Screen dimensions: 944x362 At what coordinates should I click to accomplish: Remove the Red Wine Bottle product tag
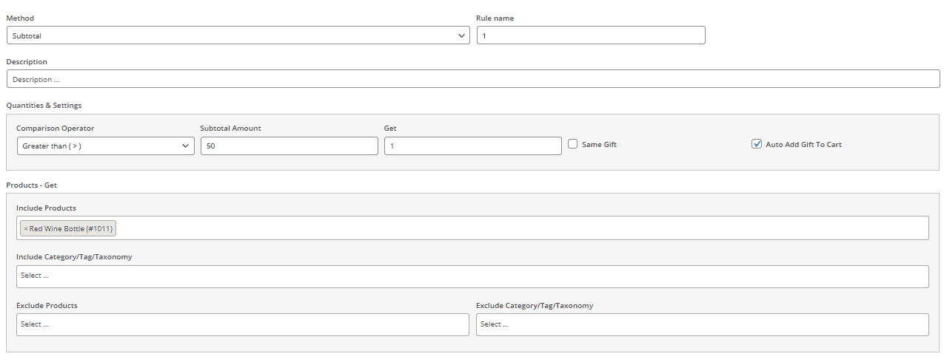26,229
